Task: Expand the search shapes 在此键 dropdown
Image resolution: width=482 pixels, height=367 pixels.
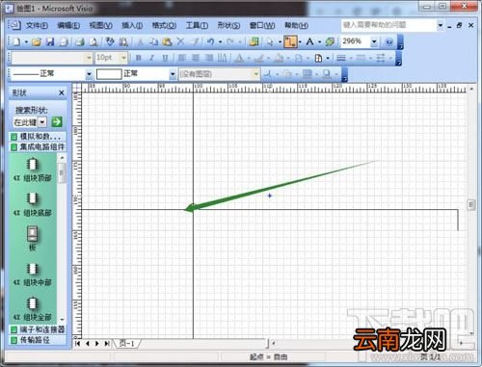Action: click(42, 122)
